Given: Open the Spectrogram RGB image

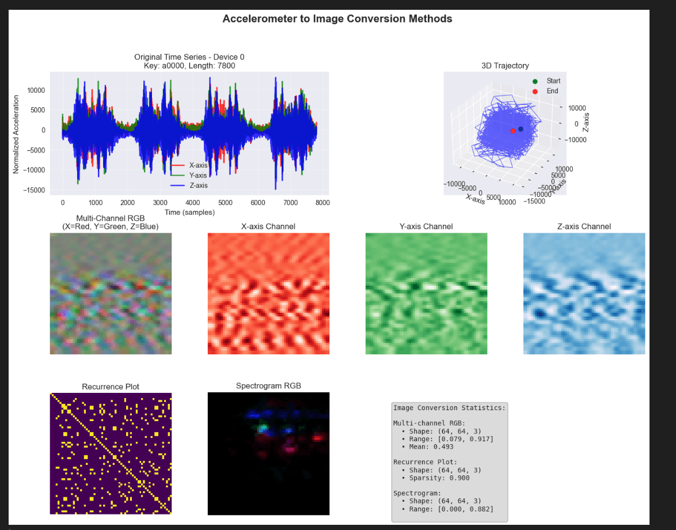Looking at the screenshot, I should point(268,453).
